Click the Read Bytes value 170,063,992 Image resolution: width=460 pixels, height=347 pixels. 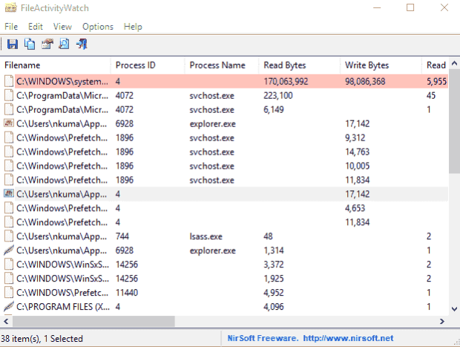(x=286, y=82)
